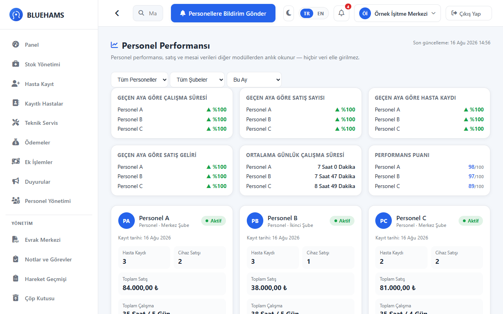Click the Çöp Kutusu trash icon
This screenshot has height=314, width=503.
(16, 298)
